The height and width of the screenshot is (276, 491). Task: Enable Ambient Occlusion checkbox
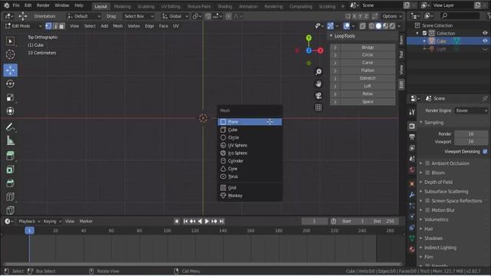(427, 163)
